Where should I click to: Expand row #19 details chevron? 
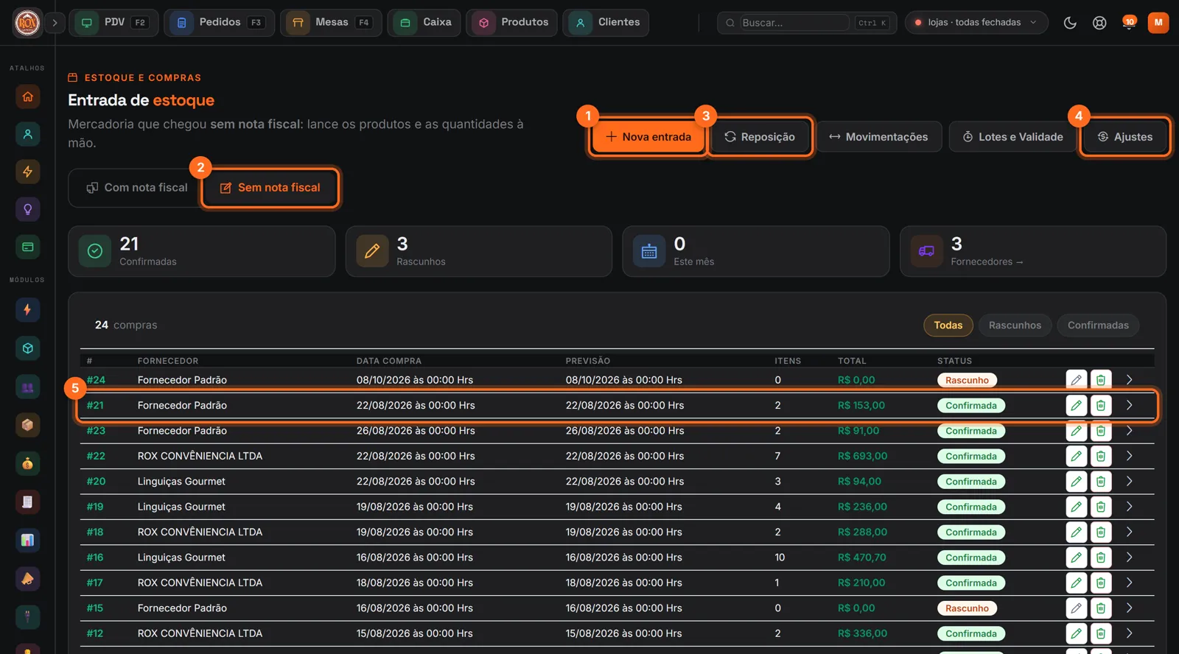pyautogui.click(x=1129, y=507)
